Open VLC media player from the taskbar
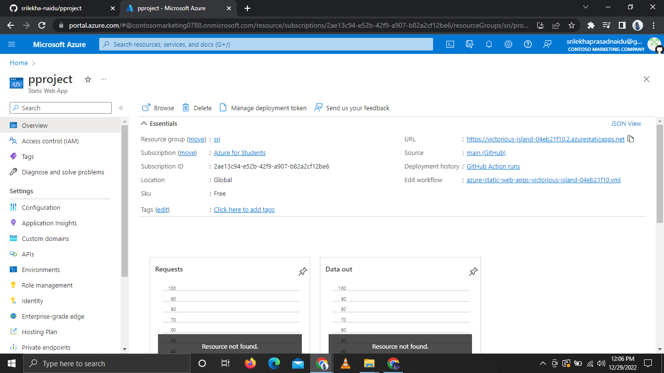The height and width of the screenshot is (373, 664). click(x=345, y=363)
